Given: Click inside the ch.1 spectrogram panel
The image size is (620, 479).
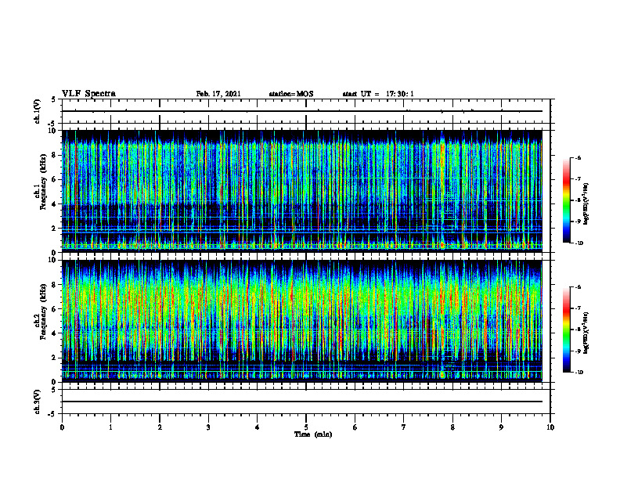Looking at the screenshot, I should (x=302, y=191).
